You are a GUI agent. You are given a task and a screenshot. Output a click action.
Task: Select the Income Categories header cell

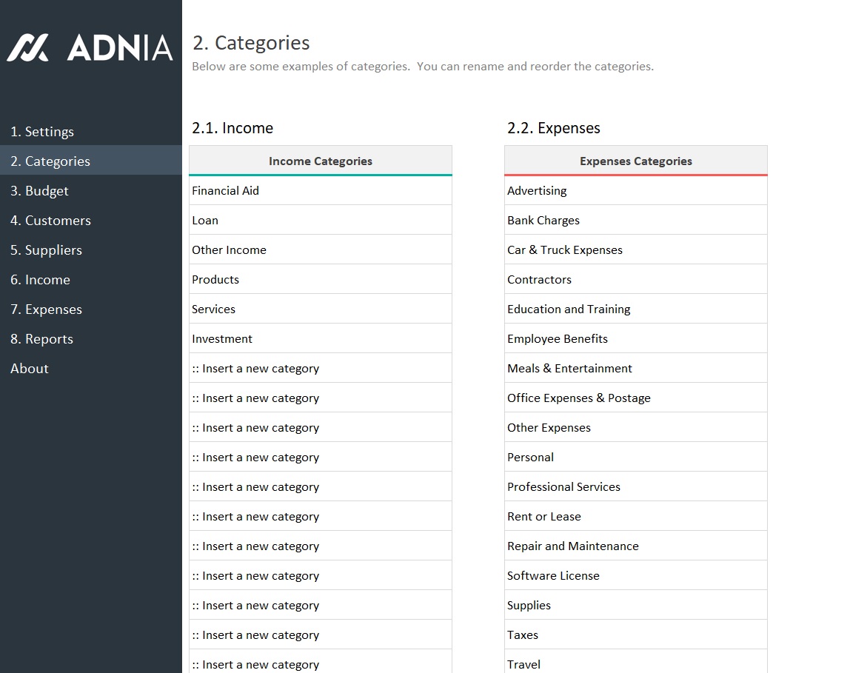pyautogui.click(x=321, y=161)
